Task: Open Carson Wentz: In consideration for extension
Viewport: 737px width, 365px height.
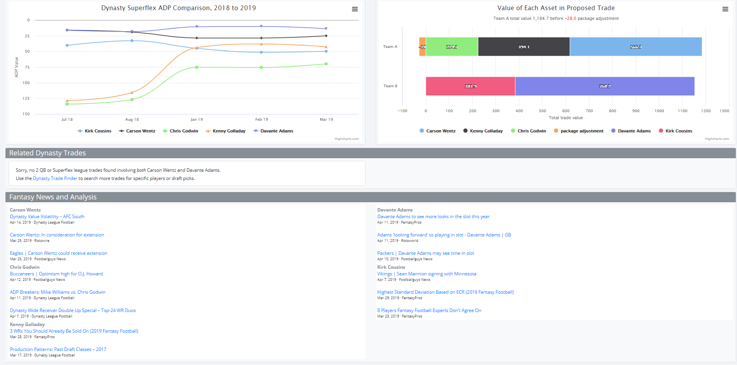Action: pos(57,235)
